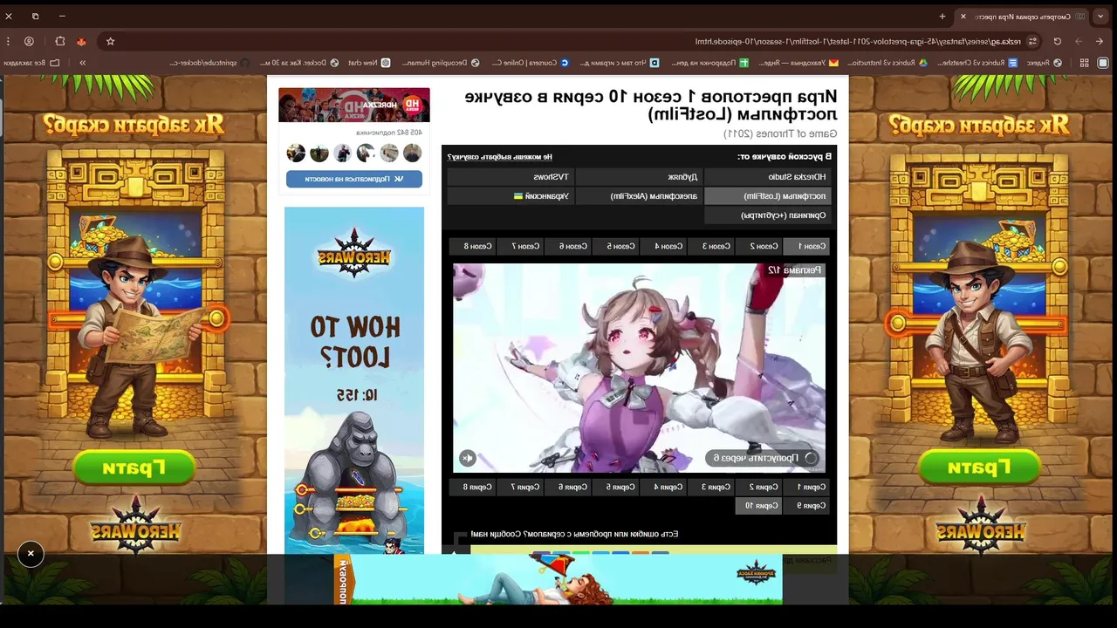Click the back navigation arrow in the browser

pos(1100,41)
